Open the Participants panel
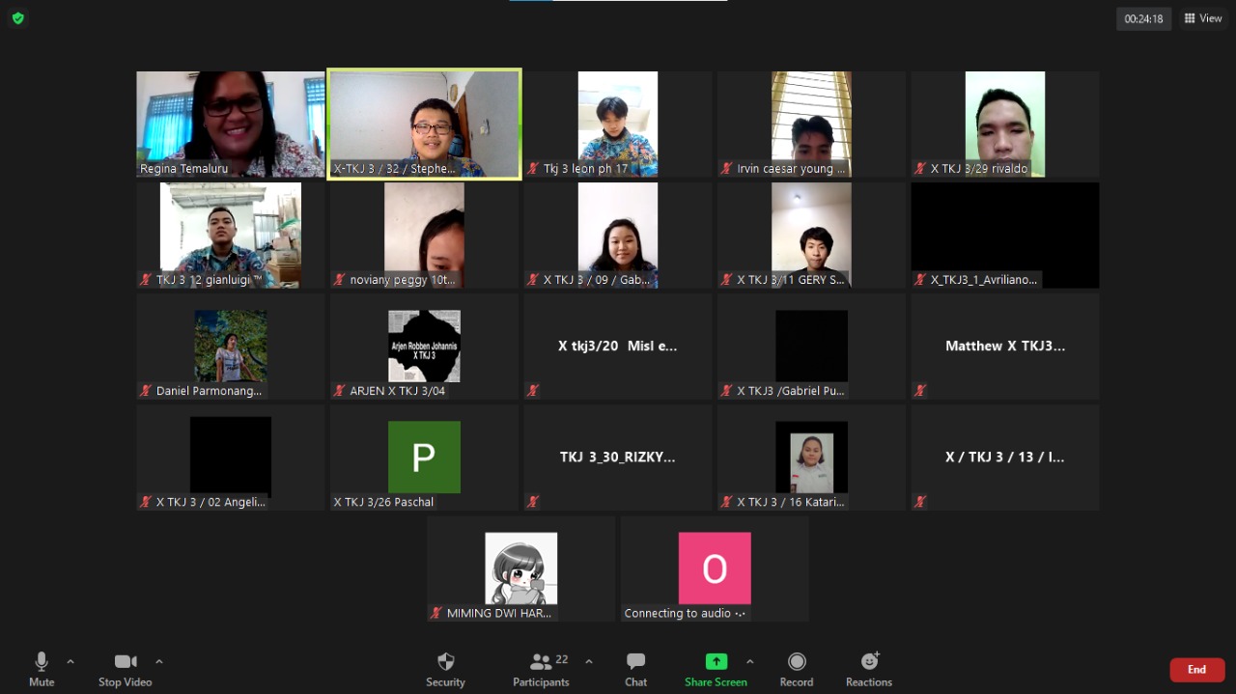 click(541, 669)
